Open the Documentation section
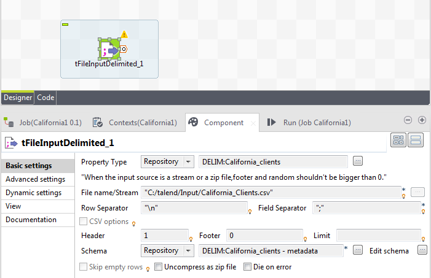The width and height of the screenshot is (431, 278). [x=38, y=220]
